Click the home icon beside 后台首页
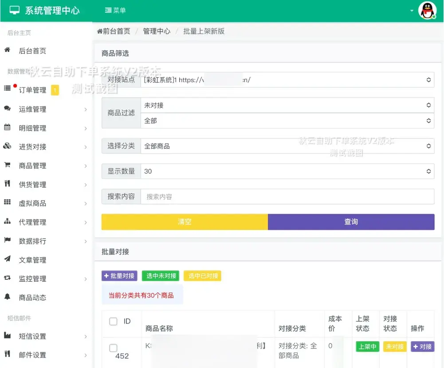This screenshot has width=444, height=368. [7, 50]
